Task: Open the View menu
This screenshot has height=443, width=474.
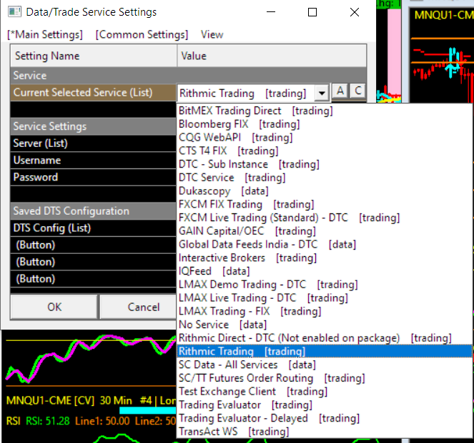Action: tap(212, 35)
